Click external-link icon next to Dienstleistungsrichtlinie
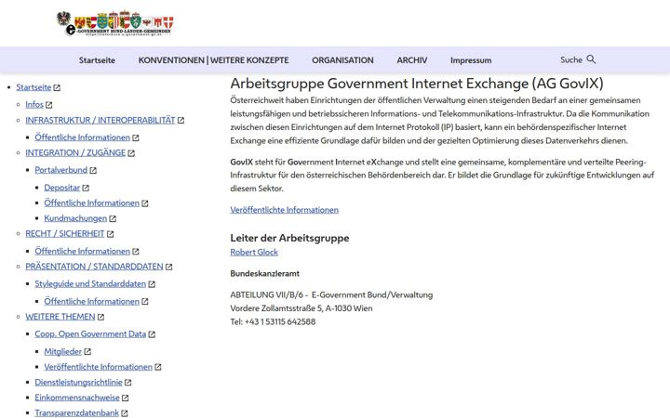This screenshot has width=670, height=418. click(128, 383)
